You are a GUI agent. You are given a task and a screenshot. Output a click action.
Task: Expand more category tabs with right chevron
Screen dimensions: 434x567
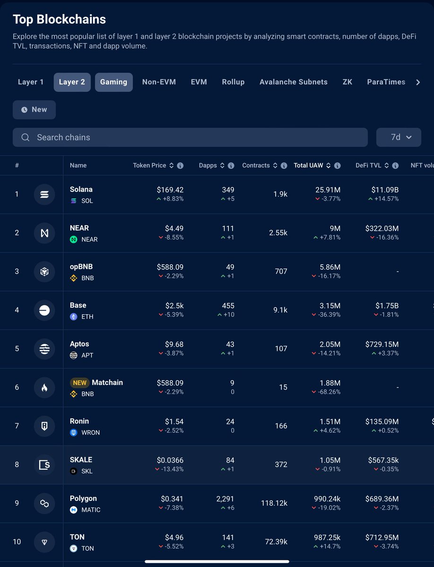(418, 83)
